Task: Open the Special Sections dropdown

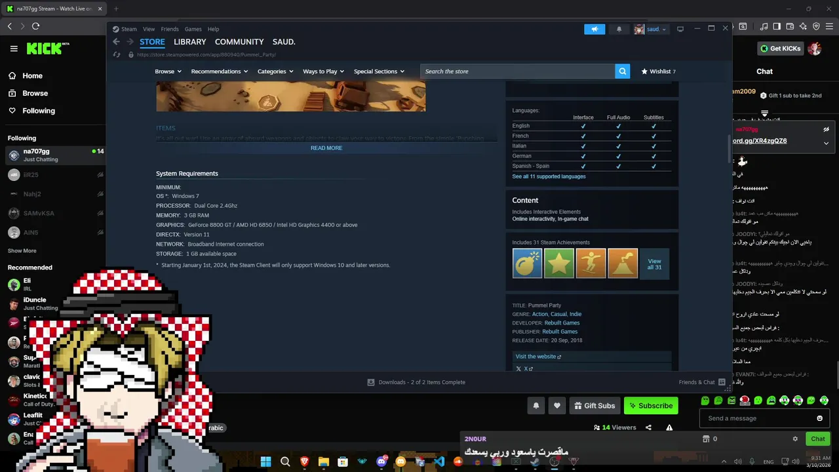Action: [379, 71]
